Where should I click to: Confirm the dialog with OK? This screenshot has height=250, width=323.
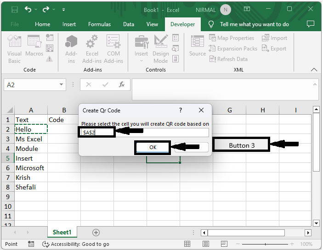pos(153,147)
